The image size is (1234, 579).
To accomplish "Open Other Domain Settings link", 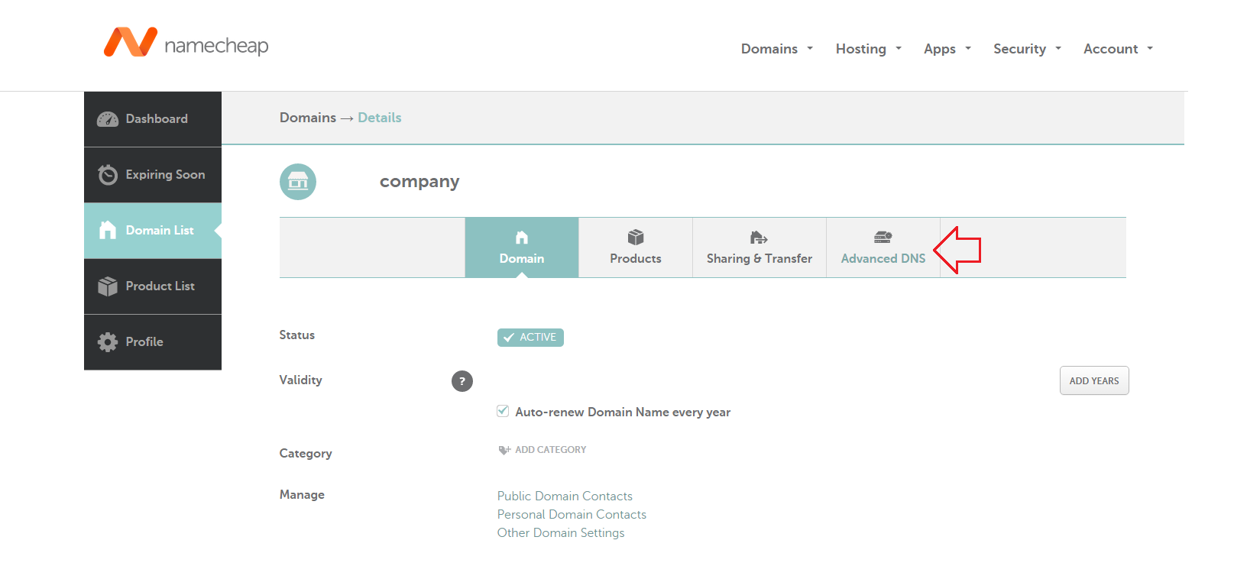I will tap(561, 532).
